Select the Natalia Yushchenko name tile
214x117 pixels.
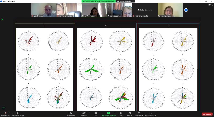145,10
